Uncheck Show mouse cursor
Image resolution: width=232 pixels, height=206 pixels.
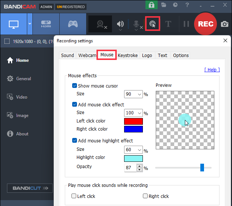coord(75,86)
